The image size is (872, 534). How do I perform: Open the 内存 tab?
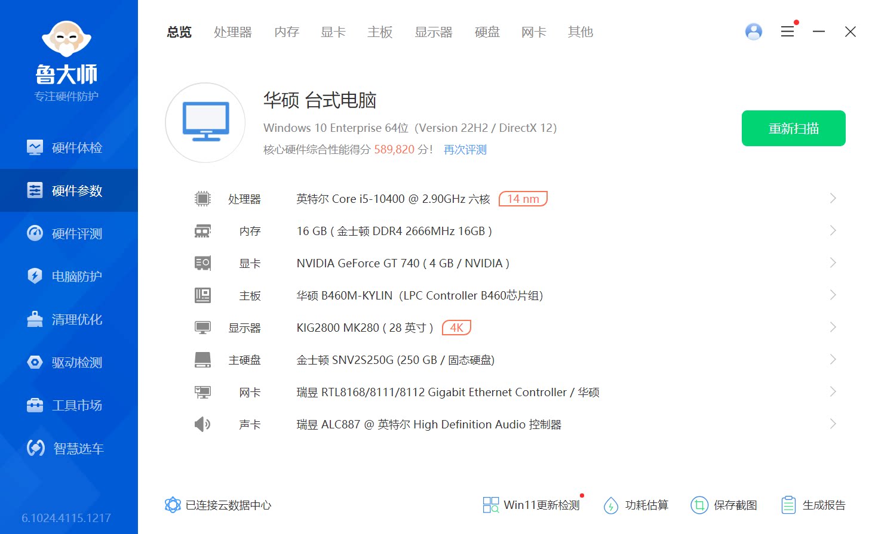point(287,32)
